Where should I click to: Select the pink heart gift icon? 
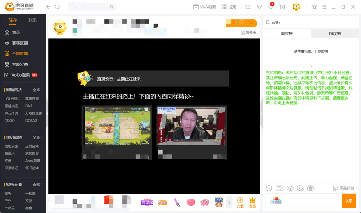click(x=191, y=202)
